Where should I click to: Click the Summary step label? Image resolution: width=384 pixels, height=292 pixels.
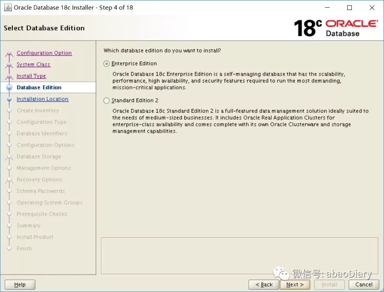28,226
